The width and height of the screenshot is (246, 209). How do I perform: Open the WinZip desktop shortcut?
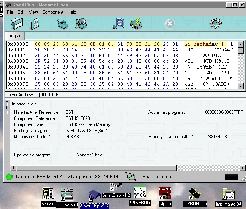point(49,197)
